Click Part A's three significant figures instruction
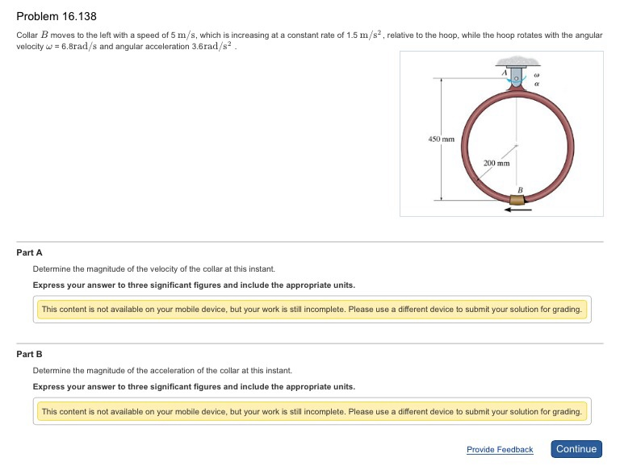 click(194, 285)
